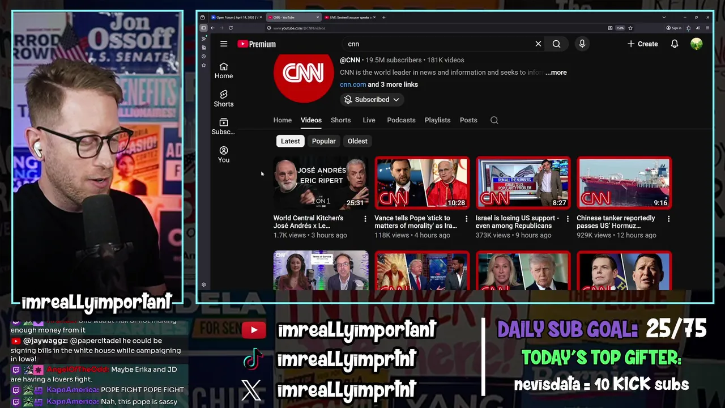
Task: Click the browser Sign in button
Action: pyautogui.click(x=674, y=28)
